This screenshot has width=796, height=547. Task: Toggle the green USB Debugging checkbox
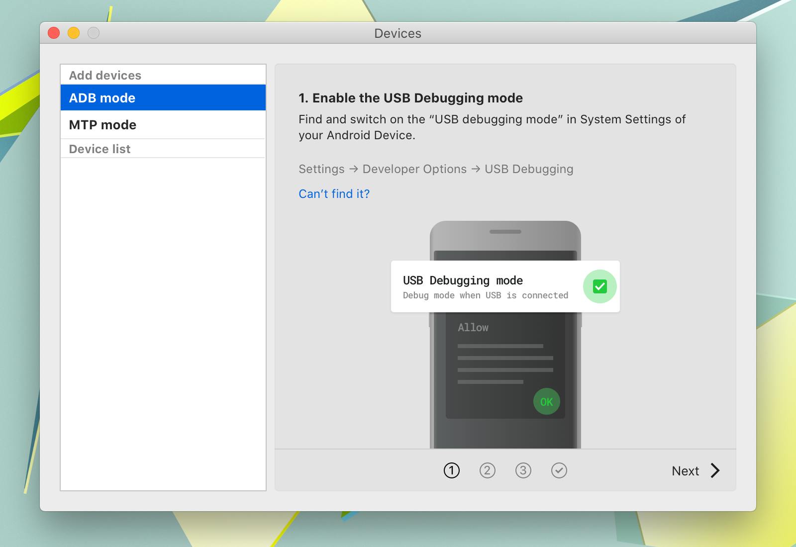tap(599, 286)
